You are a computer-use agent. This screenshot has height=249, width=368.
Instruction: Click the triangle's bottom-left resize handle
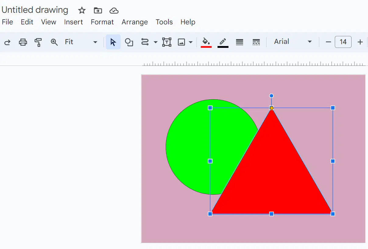(x=210, y=214)
